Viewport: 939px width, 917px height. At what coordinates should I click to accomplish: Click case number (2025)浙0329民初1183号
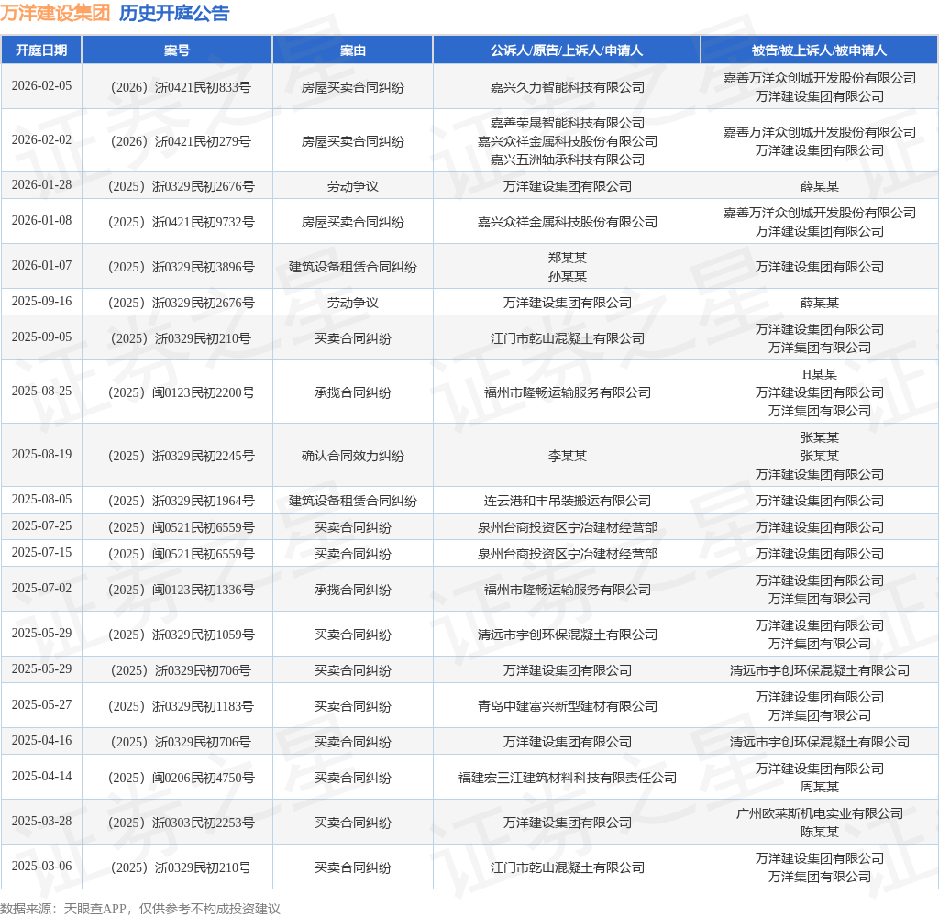(181, 706)
